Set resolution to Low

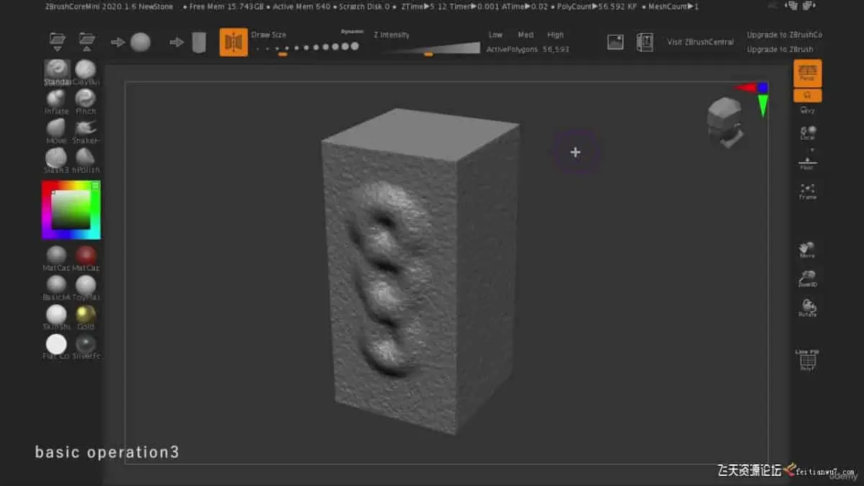tap(495, 35)
